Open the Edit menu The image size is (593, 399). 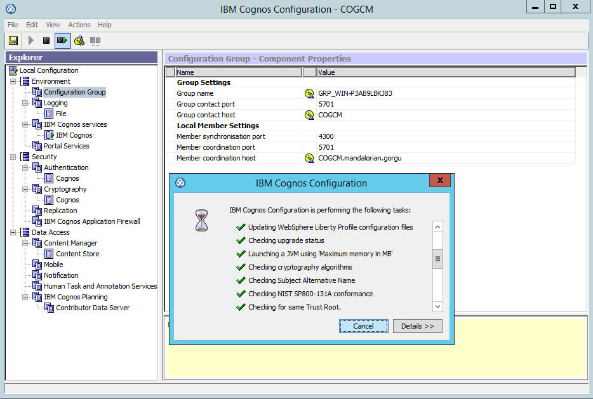pyautogui.click(x=32, y=25)
